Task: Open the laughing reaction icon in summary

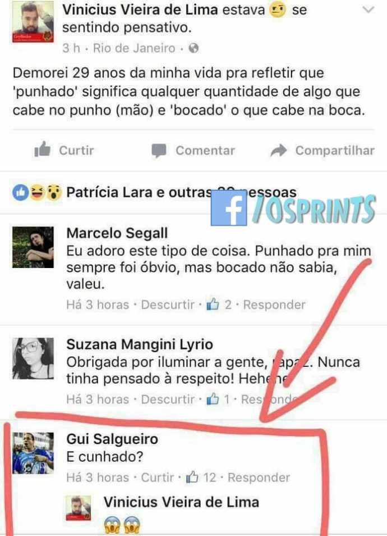Action: click(37, 193)
